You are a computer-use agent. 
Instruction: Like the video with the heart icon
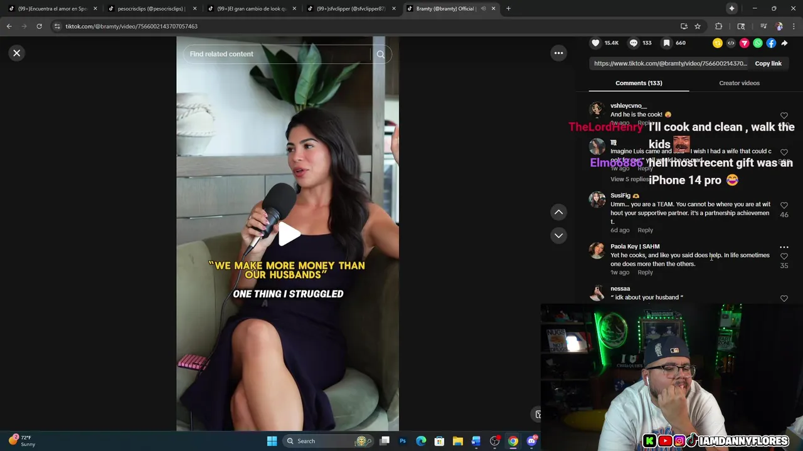(x=595, y=43)
